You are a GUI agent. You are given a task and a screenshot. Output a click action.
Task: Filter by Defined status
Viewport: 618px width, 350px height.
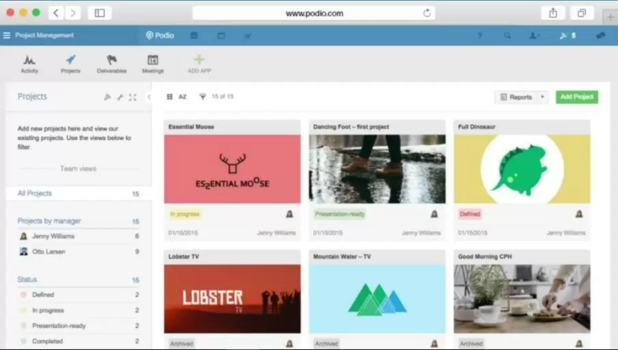79,295
